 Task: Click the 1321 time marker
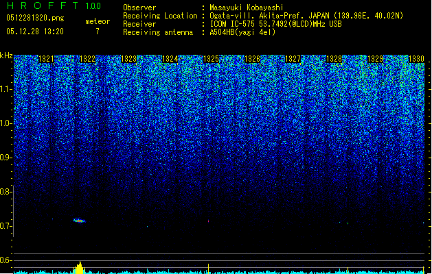(x=46, y=59)
